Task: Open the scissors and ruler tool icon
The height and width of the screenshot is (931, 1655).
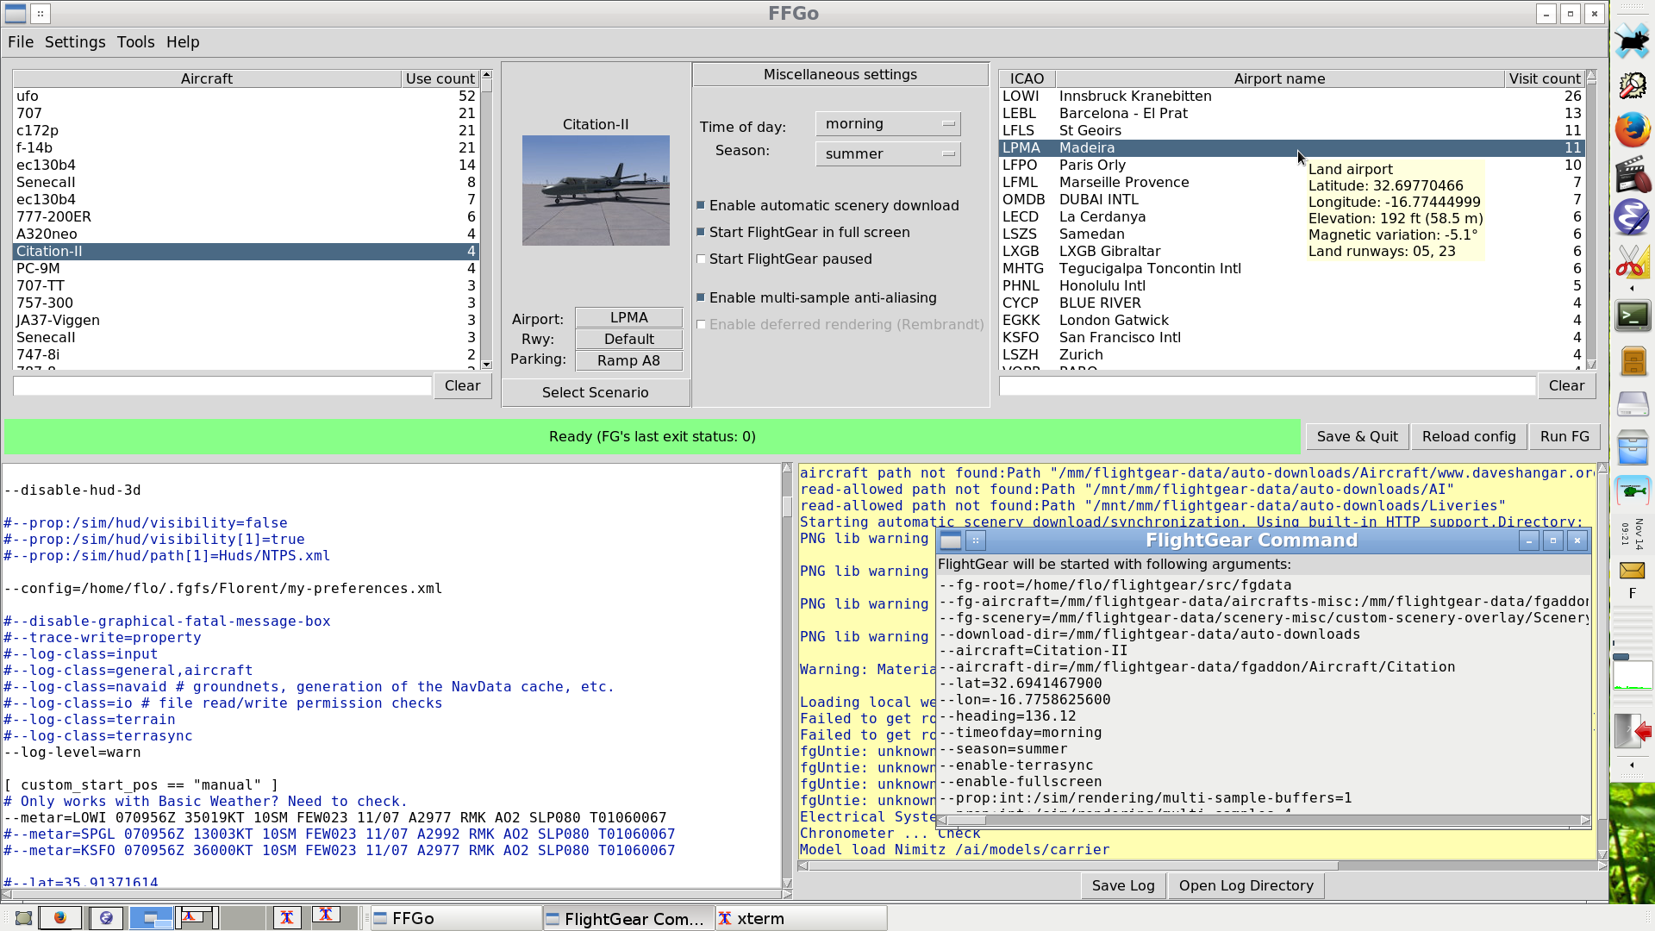Action: click(1632, 261)
